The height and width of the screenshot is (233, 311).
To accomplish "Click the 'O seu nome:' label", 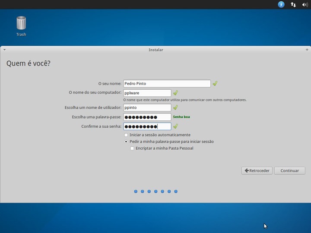I will [110, 84].
